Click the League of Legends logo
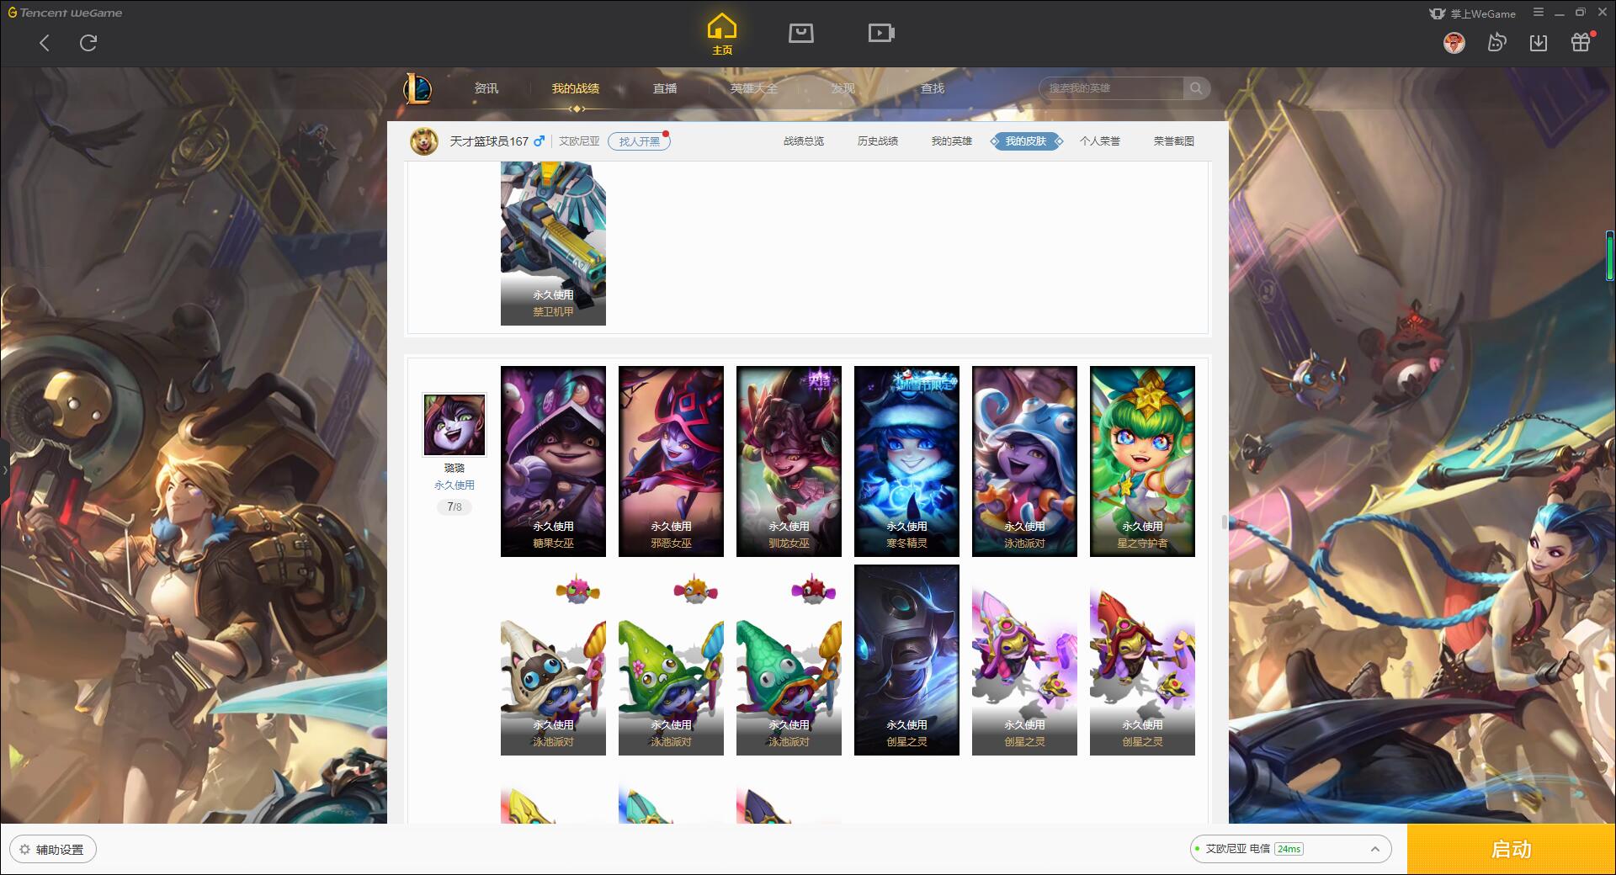Screen dimensions: 1616x875 click(417, 88)
